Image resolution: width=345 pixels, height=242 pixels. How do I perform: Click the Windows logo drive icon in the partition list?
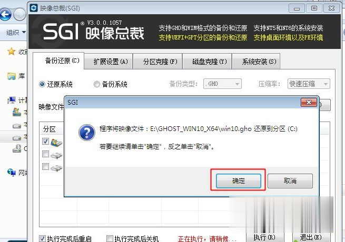click(56, 143)
